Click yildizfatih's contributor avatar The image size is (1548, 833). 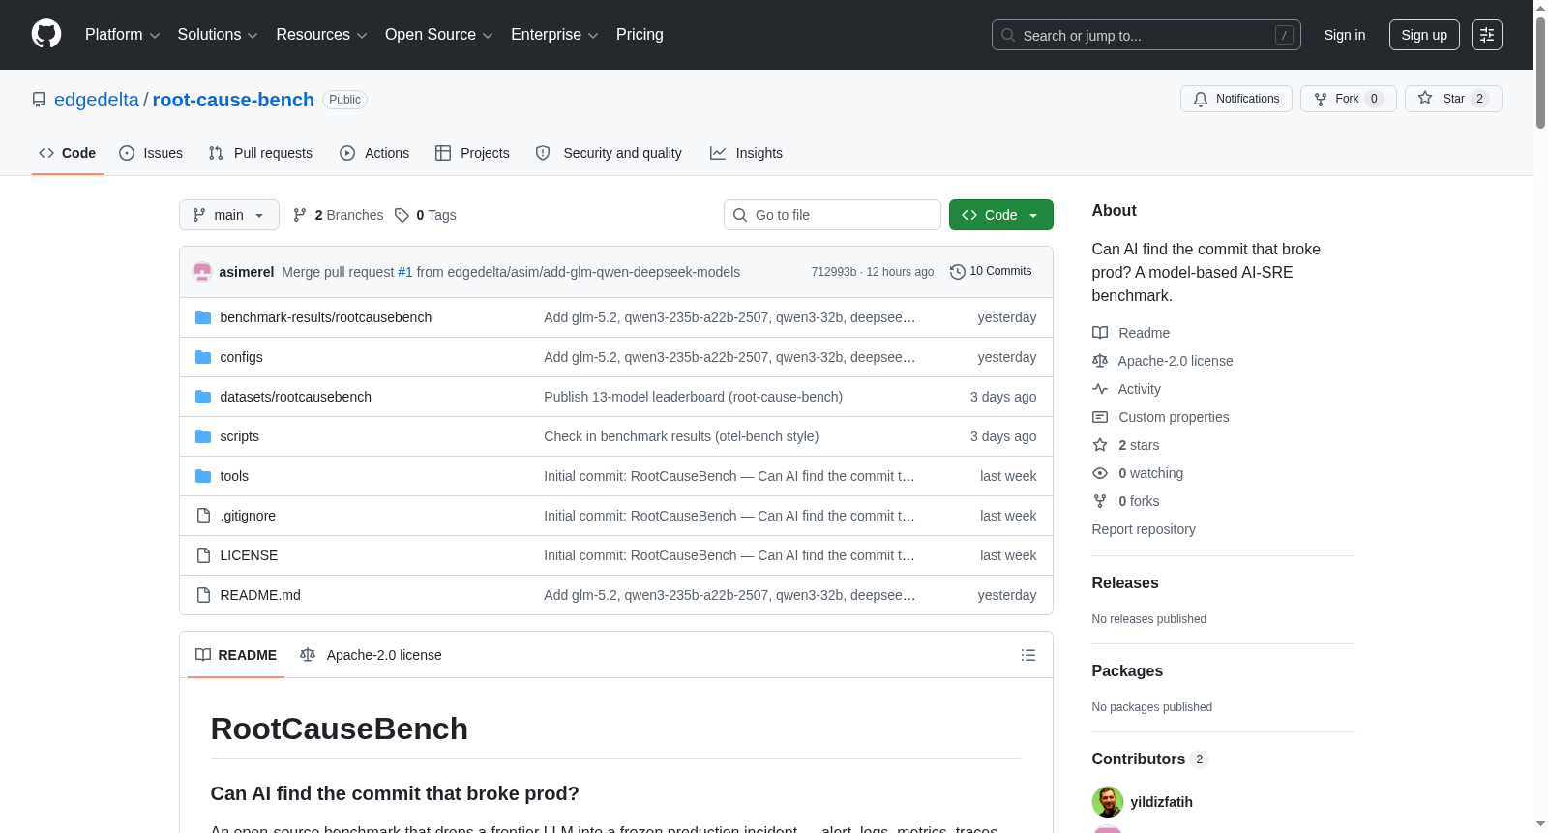1108,802
